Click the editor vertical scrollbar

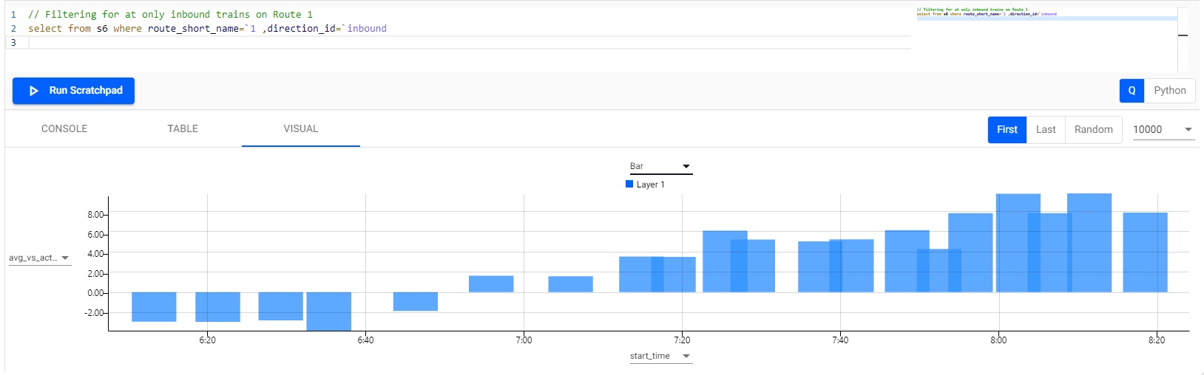point(1183,37)
